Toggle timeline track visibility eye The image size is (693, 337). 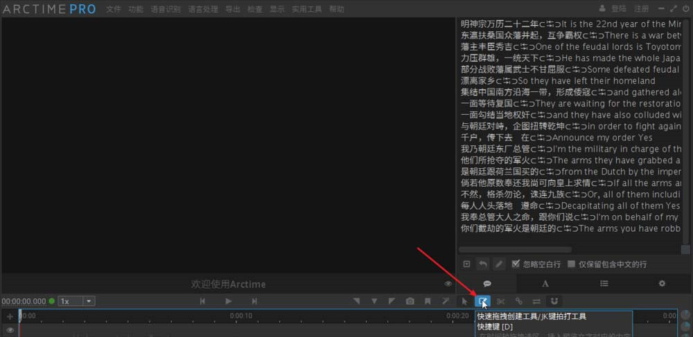tap(10, 330)
